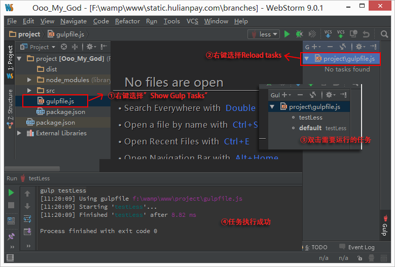The width and height of the screenshot is (395, 267).
Task: Click the undo revert arrow in toolbar
Action: click(366, 34)
